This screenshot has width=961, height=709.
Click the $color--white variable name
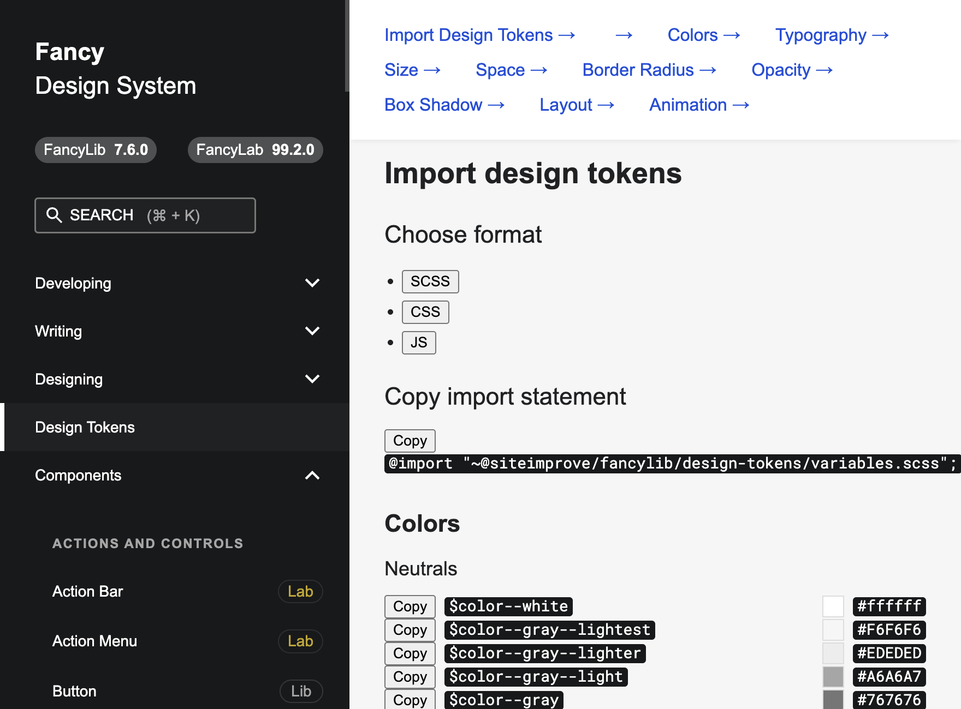(x=508, y=606)
